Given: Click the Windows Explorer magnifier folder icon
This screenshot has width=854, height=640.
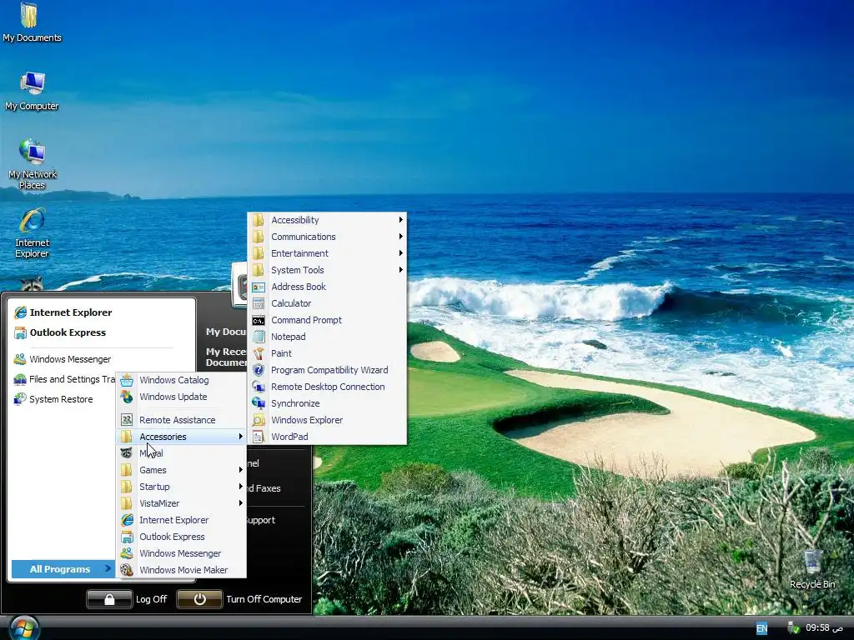Looking at the screenshot, I should click(259, 420).
